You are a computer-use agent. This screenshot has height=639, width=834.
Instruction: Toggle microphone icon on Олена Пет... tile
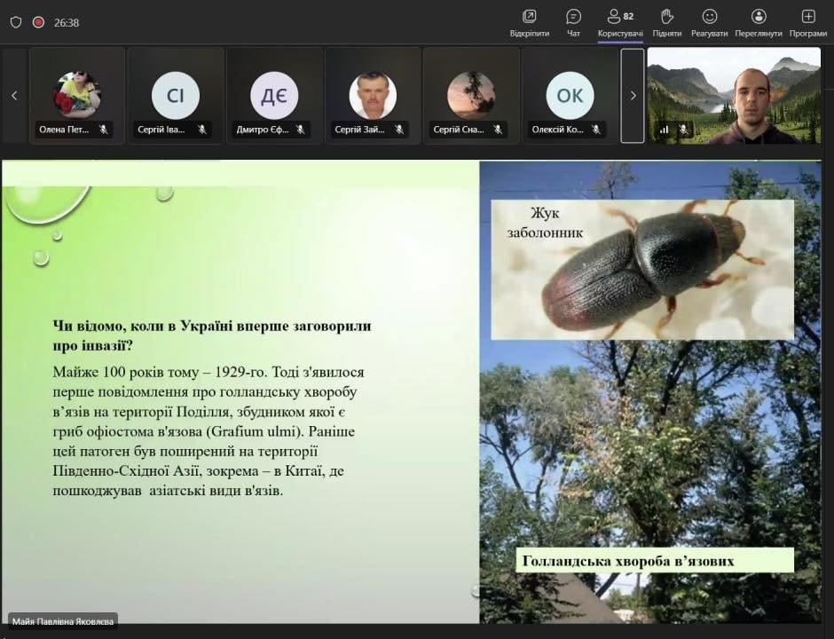click(x=104, y=130)
